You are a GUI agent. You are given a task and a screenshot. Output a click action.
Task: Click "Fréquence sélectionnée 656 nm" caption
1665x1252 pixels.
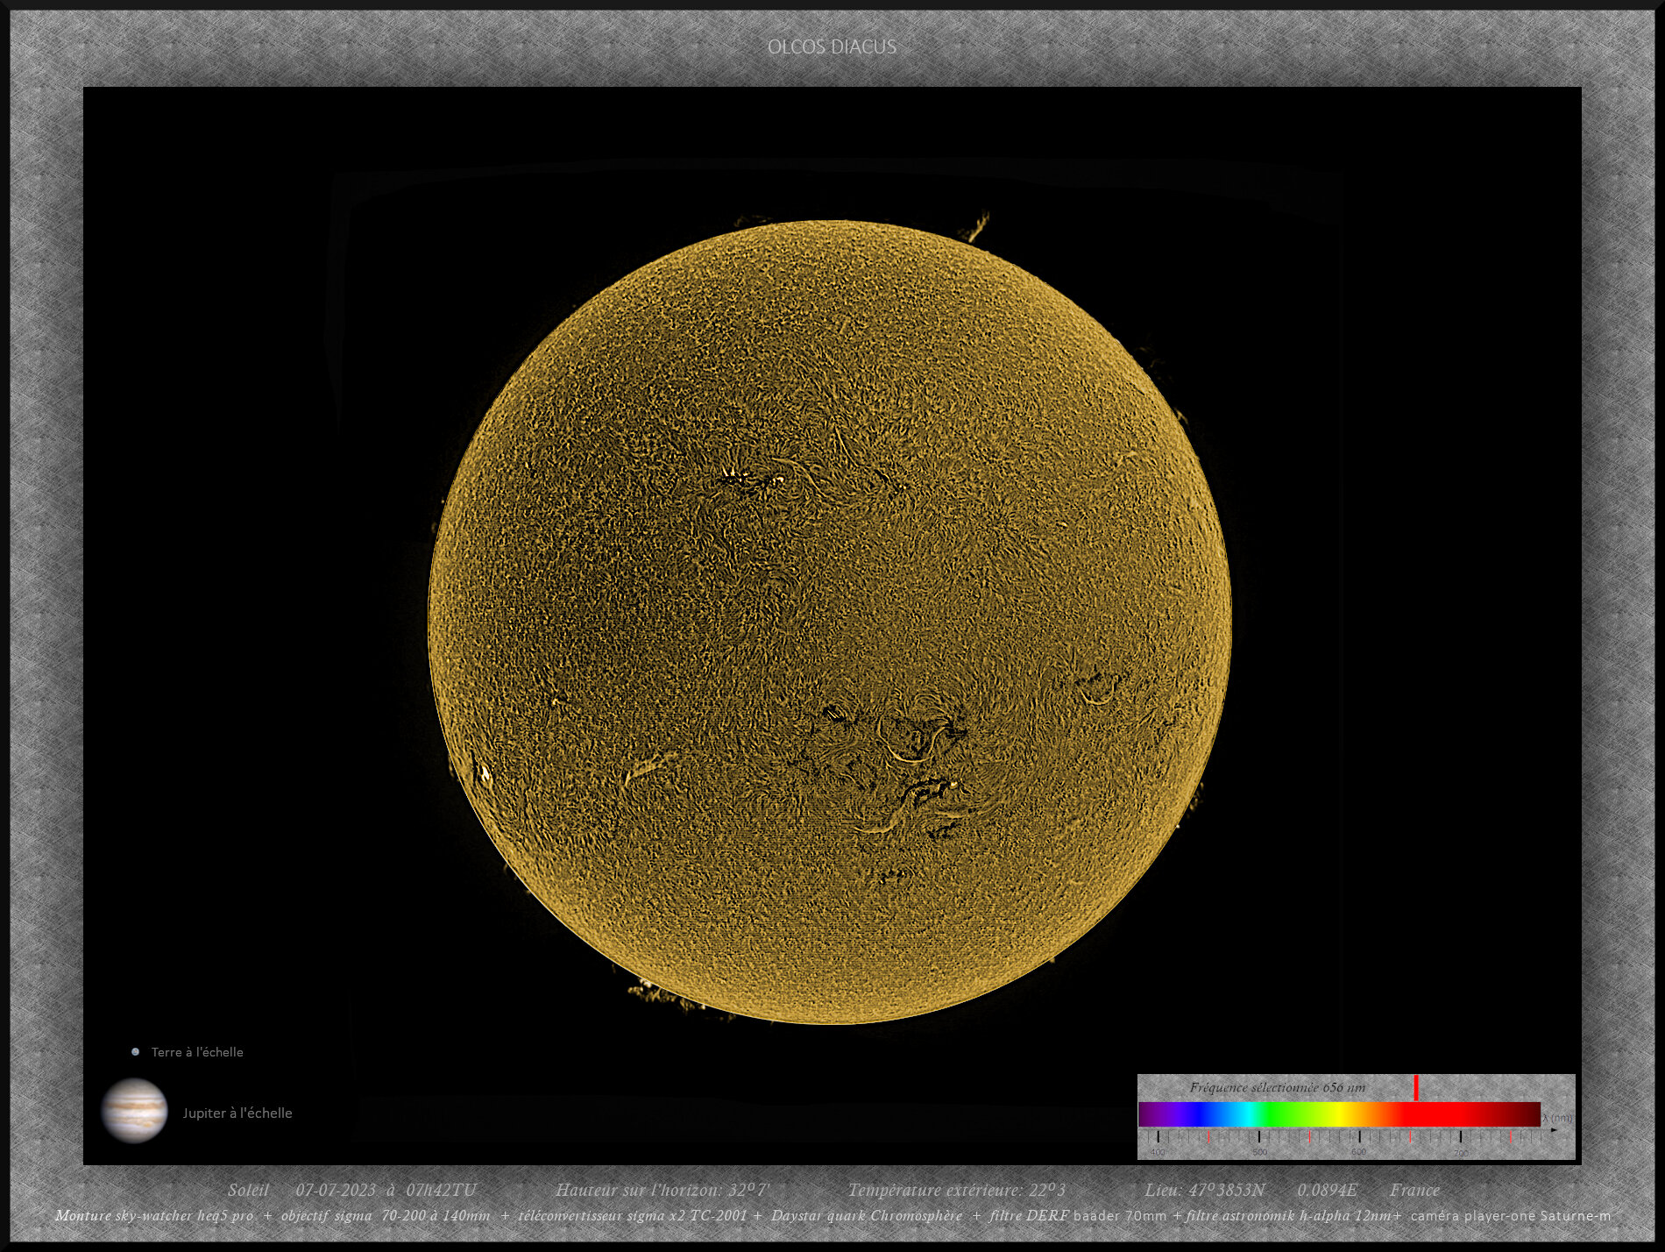pyautogui.click(x=1277, y=1087)
